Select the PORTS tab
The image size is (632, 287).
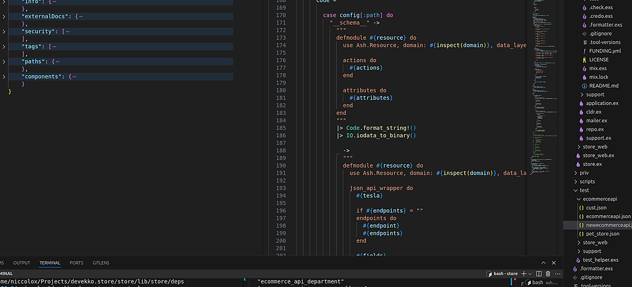76,263
